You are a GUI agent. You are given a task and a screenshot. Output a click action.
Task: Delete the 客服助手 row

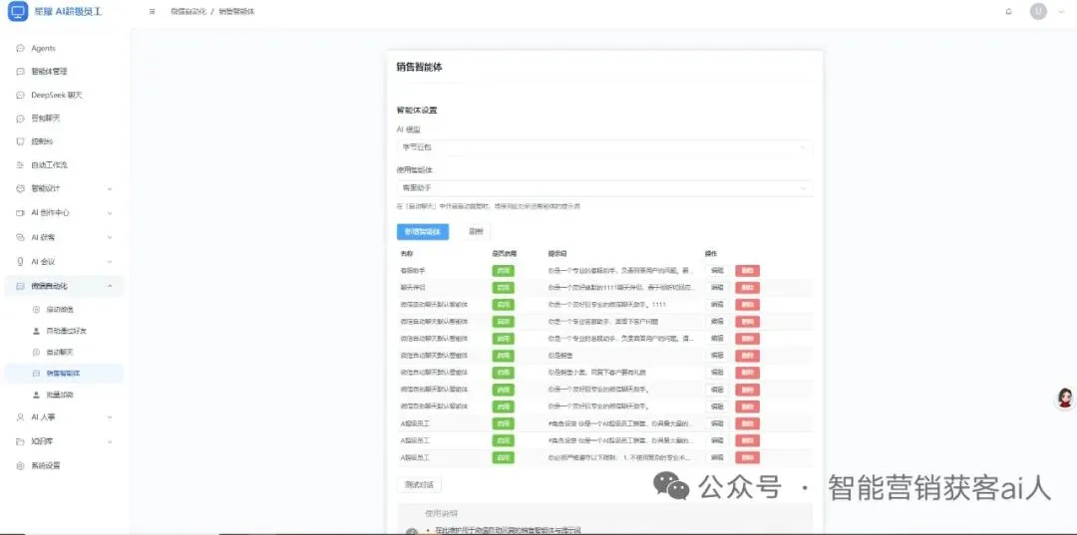coord(747,270)
